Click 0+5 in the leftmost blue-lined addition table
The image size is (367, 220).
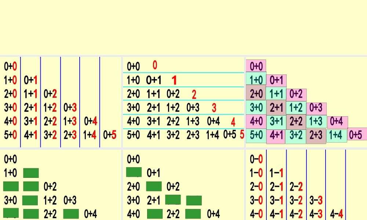tap(110, 135)
